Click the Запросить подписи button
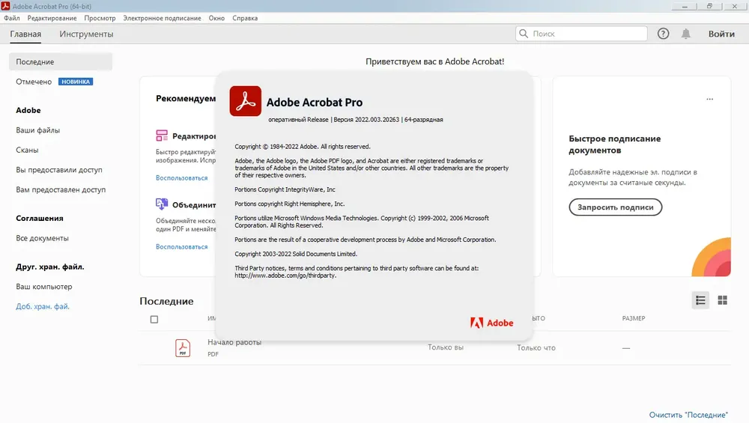The width and height of the screenshot is (749, 423). pyautogui.click(x=615, y=207)
